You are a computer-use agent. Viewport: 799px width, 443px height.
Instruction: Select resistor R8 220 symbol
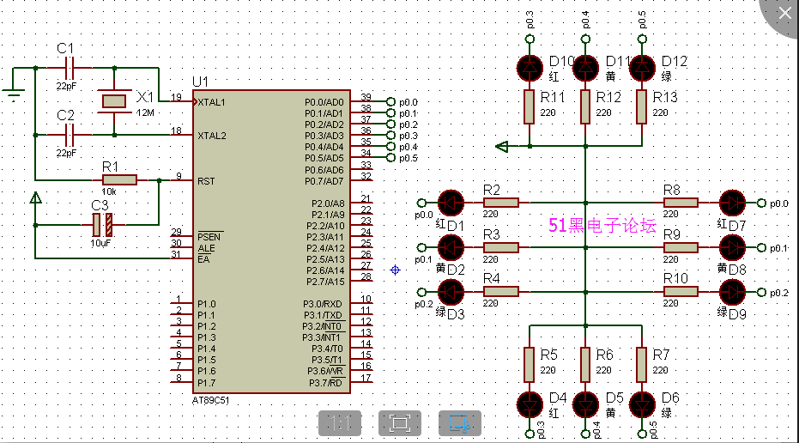click(681, 203)
